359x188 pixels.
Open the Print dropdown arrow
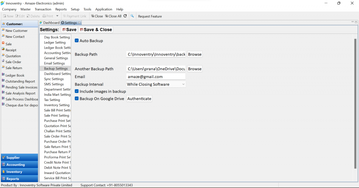tap(57, 16)
